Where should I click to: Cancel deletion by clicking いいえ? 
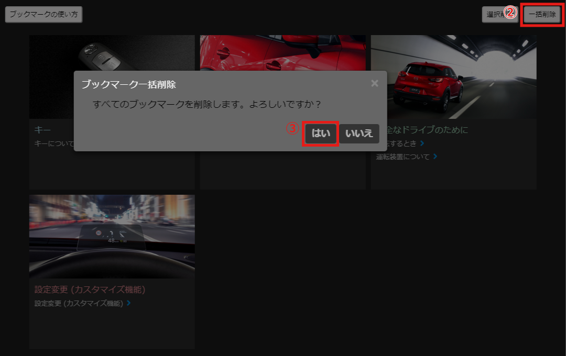[359, 133]
